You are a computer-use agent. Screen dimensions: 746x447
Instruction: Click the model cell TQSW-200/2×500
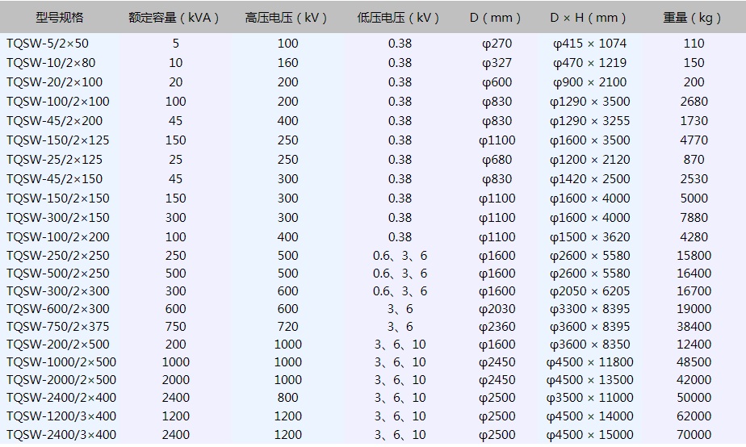click(57, 345)
